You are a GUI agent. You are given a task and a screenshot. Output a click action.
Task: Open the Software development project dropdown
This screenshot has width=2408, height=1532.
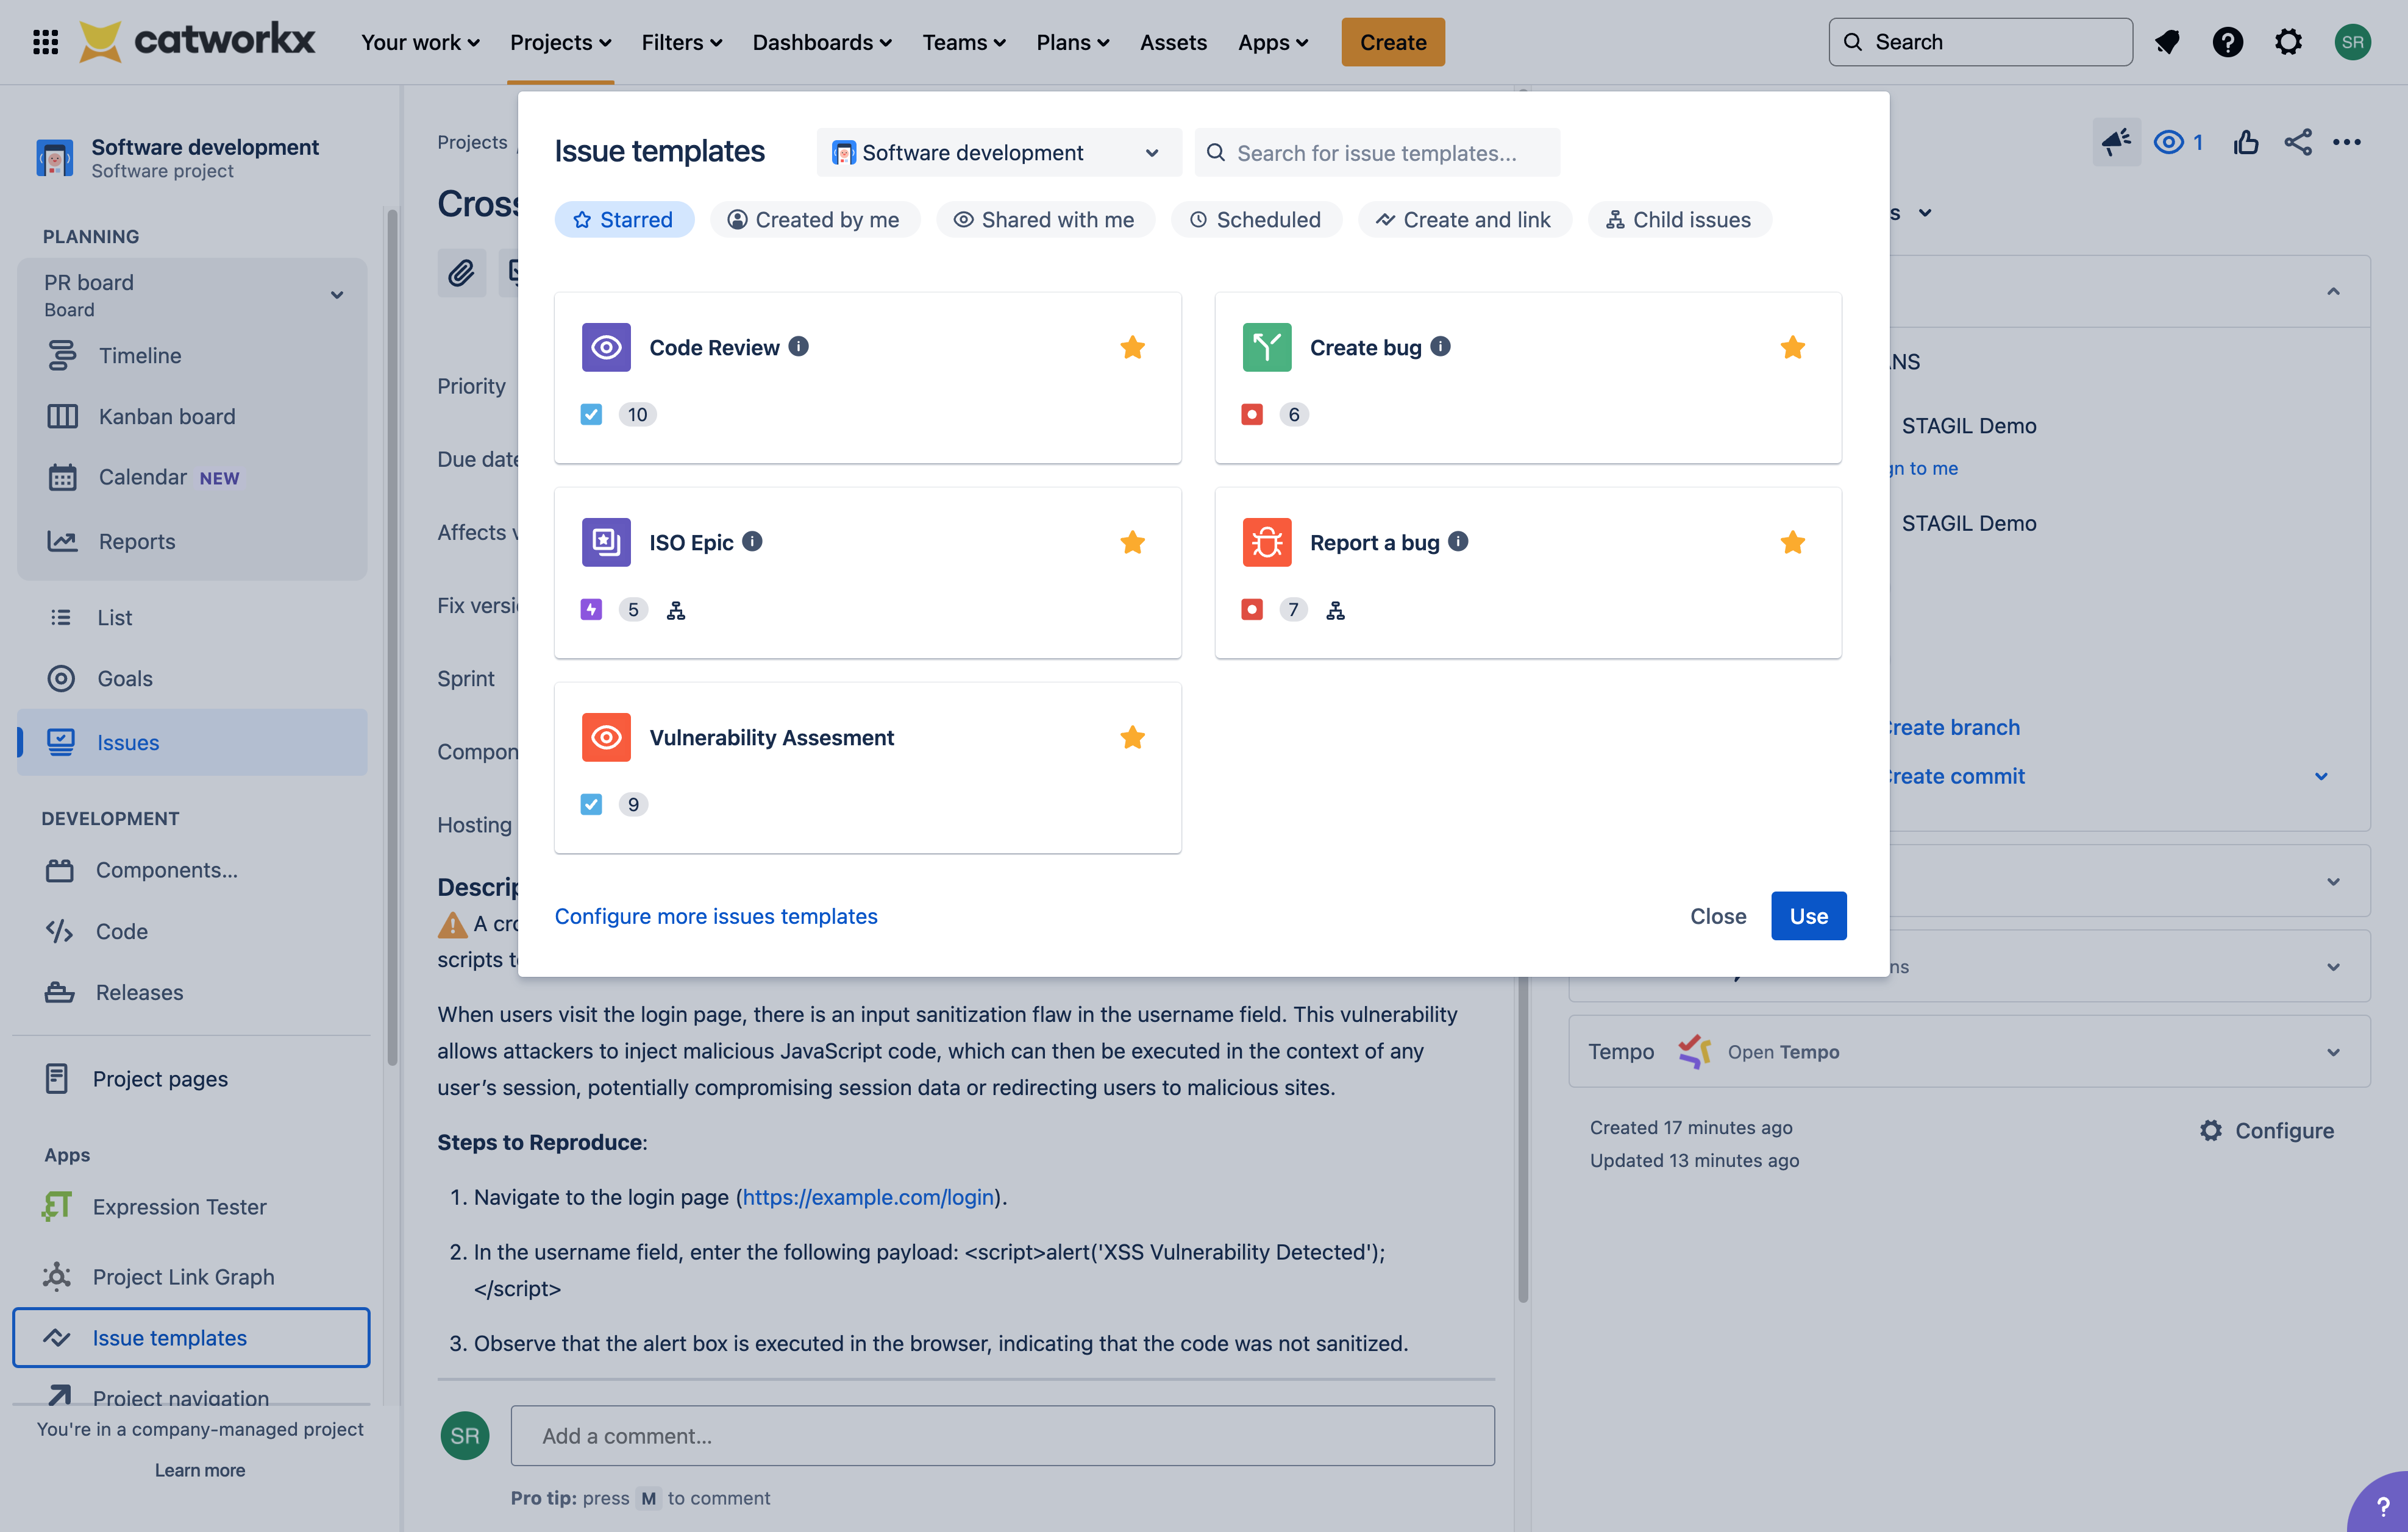tap(998, 152)
